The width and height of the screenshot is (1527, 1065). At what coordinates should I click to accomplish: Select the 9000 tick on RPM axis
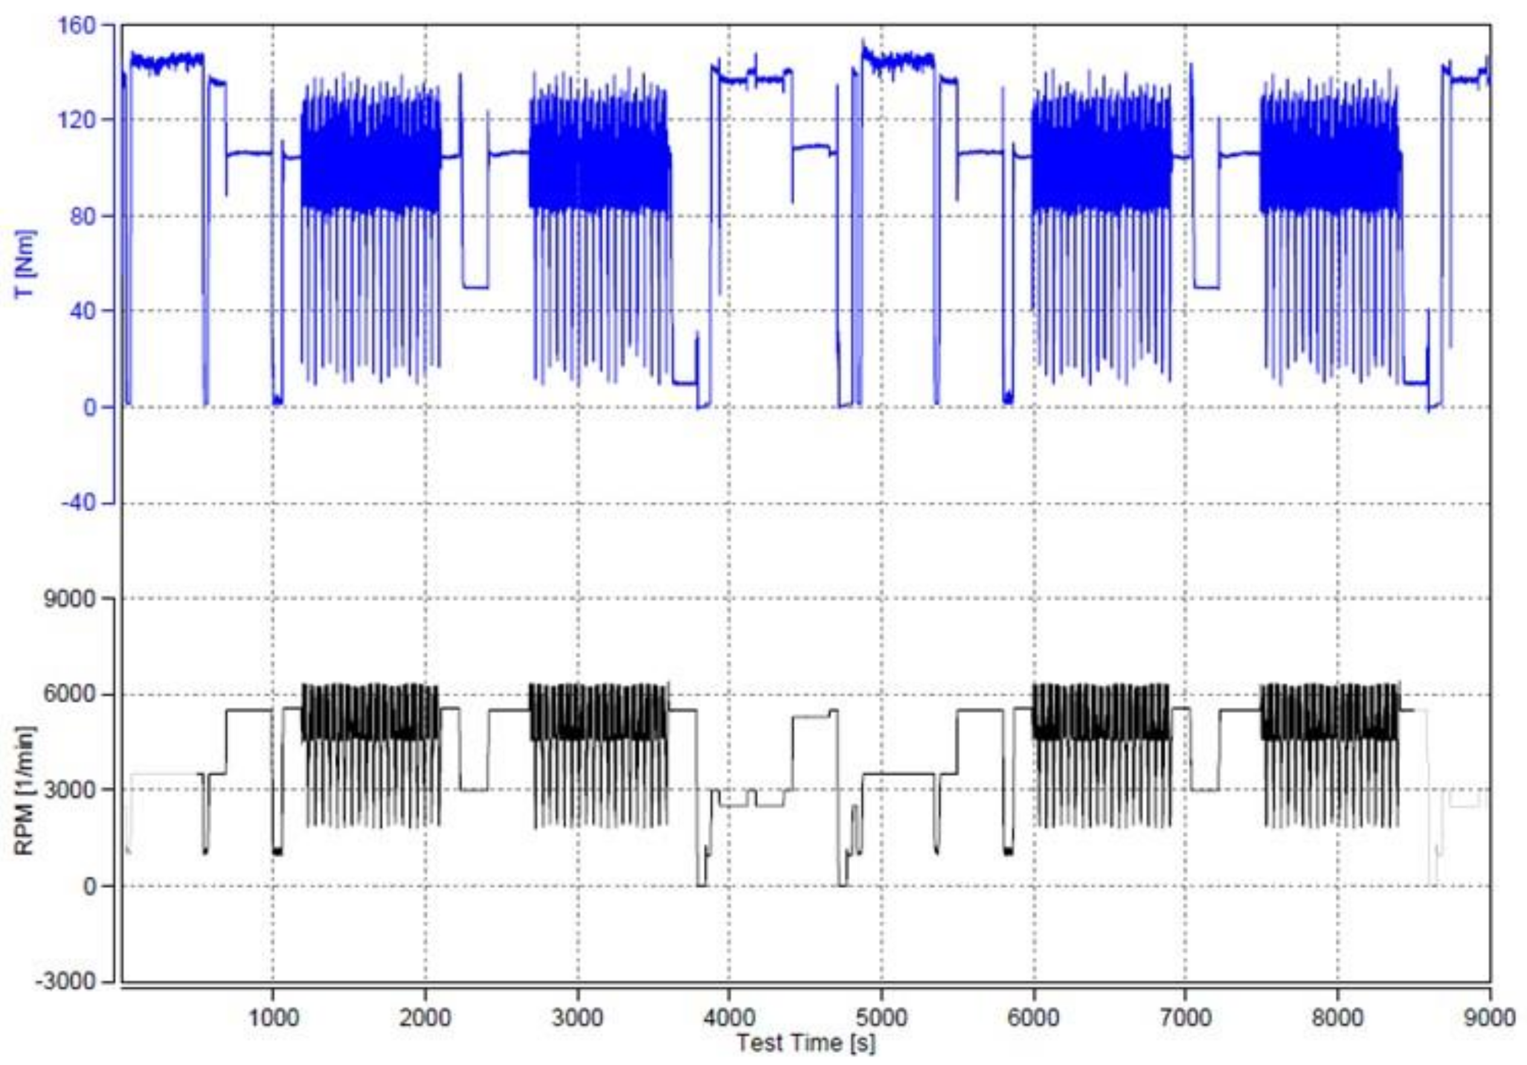[68, 600]
